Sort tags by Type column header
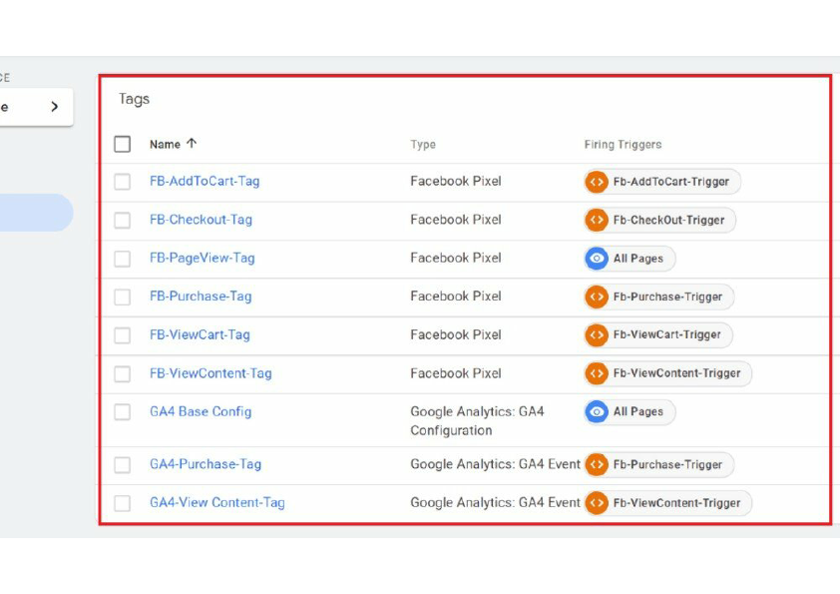 coord(423,145)
